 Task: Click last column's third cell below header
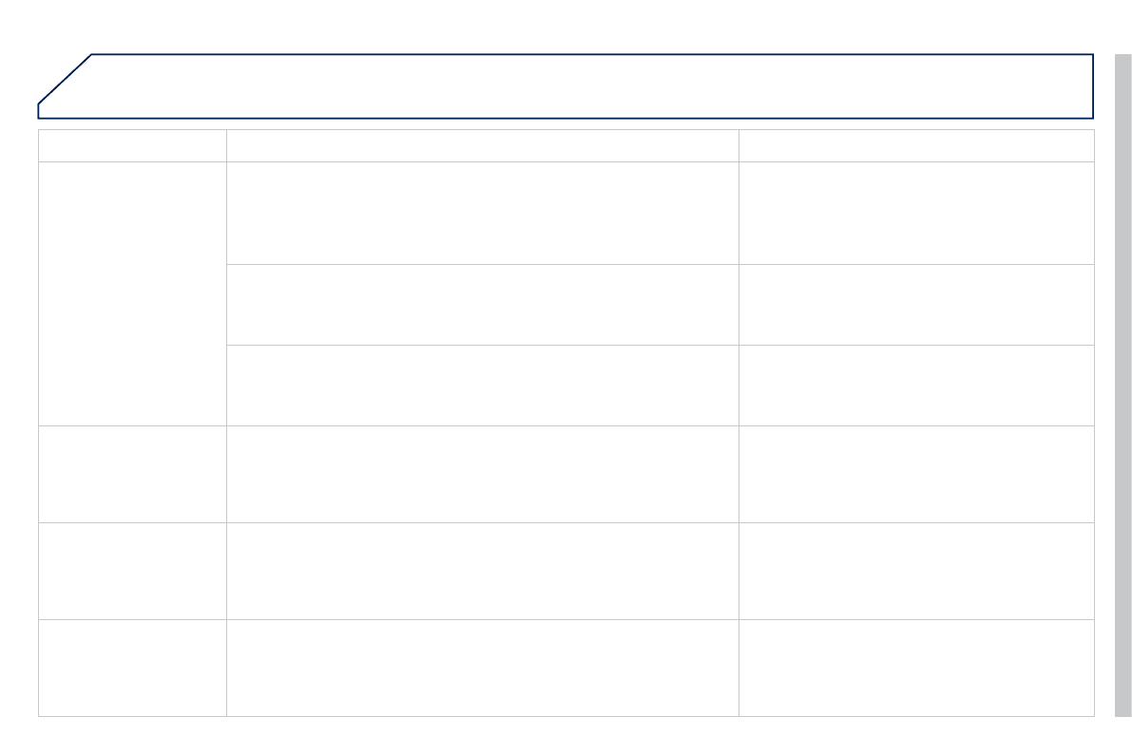pos(916,386)
